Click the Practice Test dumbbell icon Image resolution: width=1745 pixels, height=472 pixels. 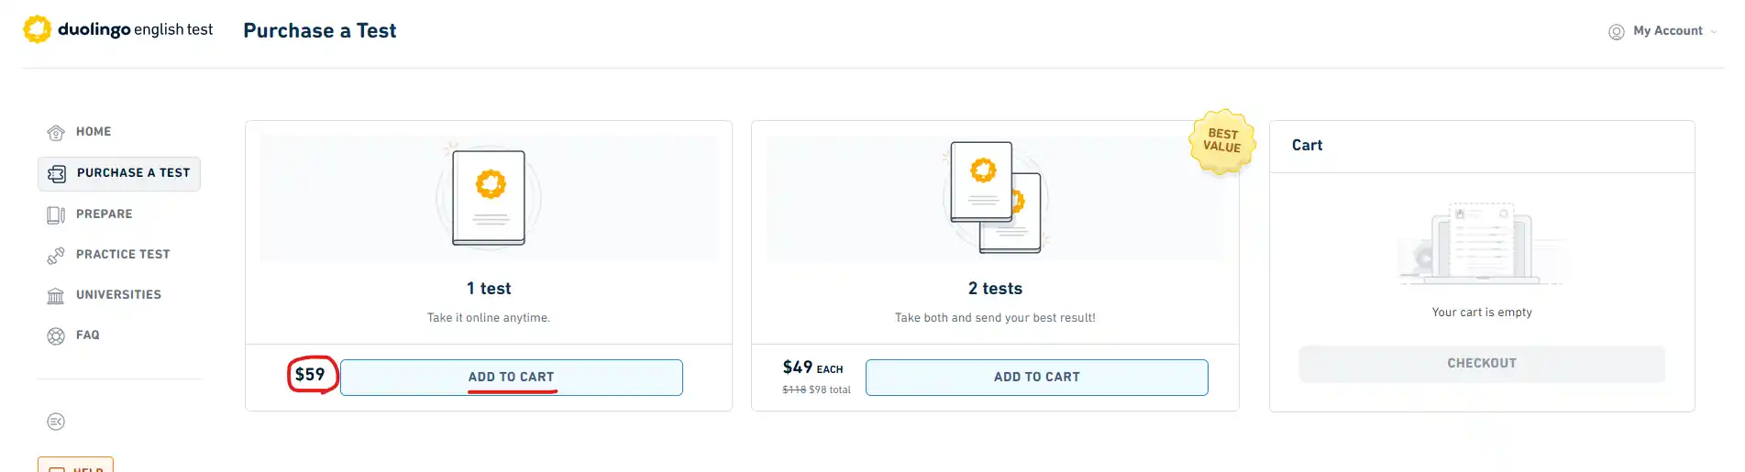coord(56,255)
